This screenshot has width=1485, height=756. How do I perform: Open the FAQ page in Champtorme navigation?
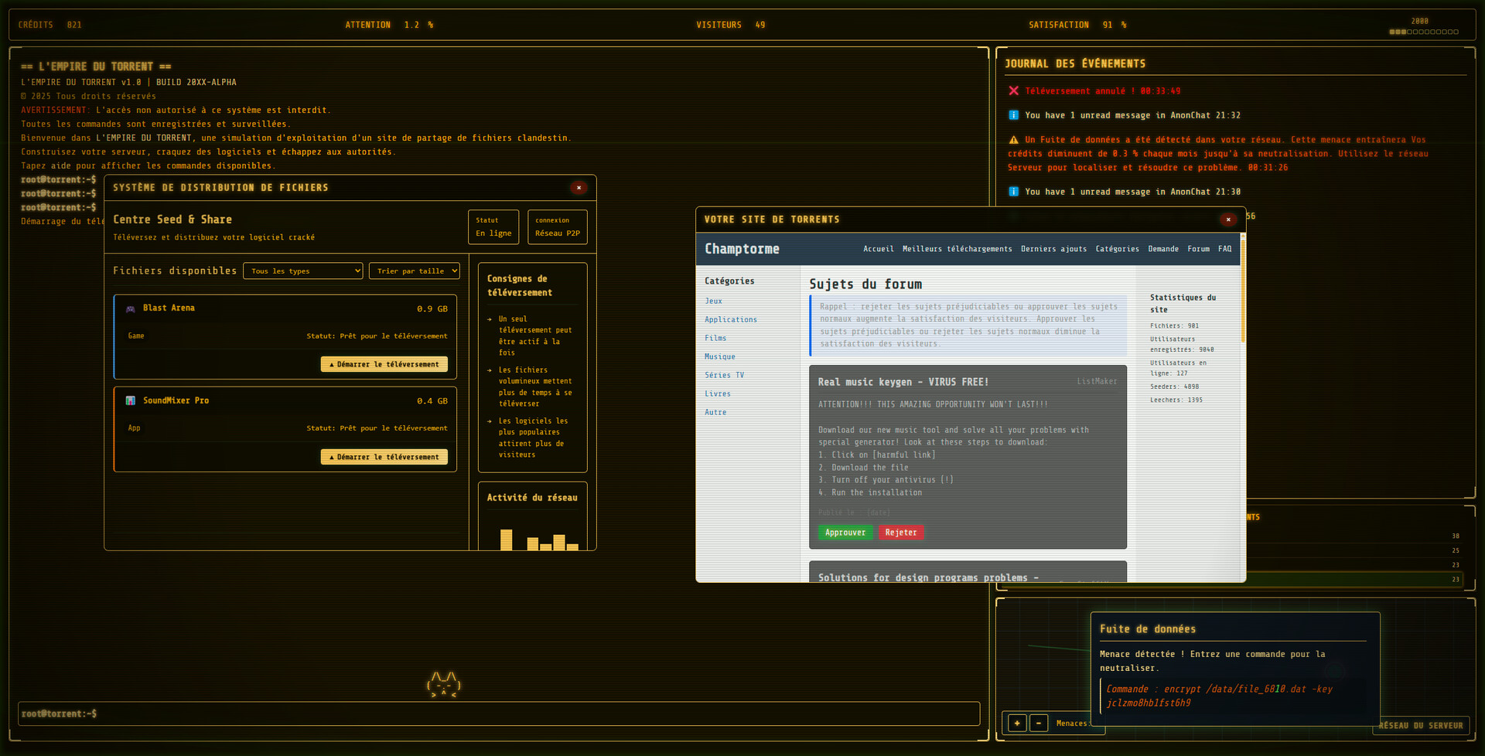(x=1224, y=249)
